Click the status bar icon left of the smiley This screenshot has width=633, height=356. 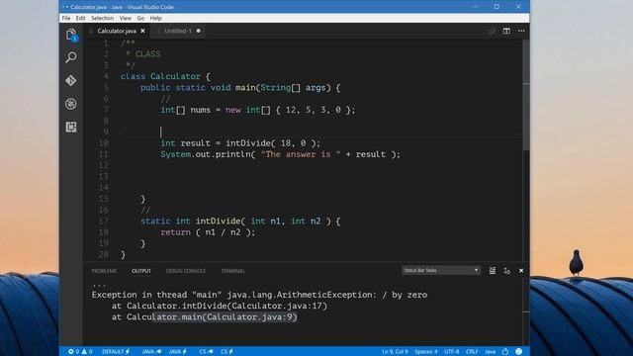tap(505, 352)
